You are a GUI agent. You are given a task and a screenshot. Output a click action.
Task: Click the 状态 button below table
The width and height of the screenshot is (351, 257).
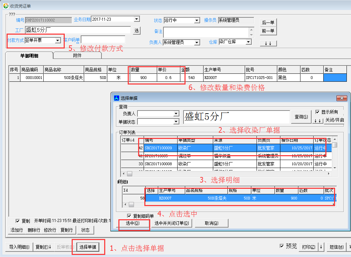coord(85,230)
